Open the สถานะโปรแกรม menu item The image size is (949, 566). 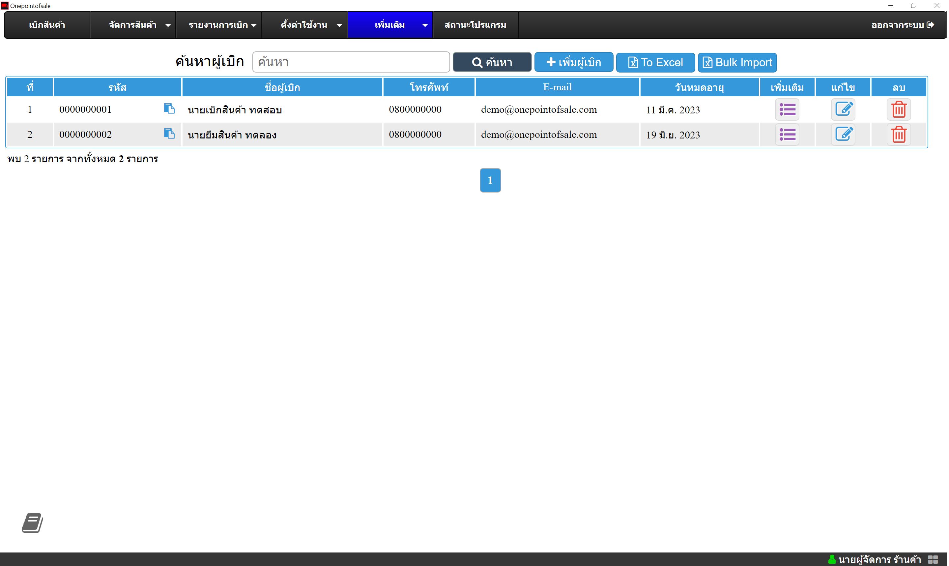point(475,25)
